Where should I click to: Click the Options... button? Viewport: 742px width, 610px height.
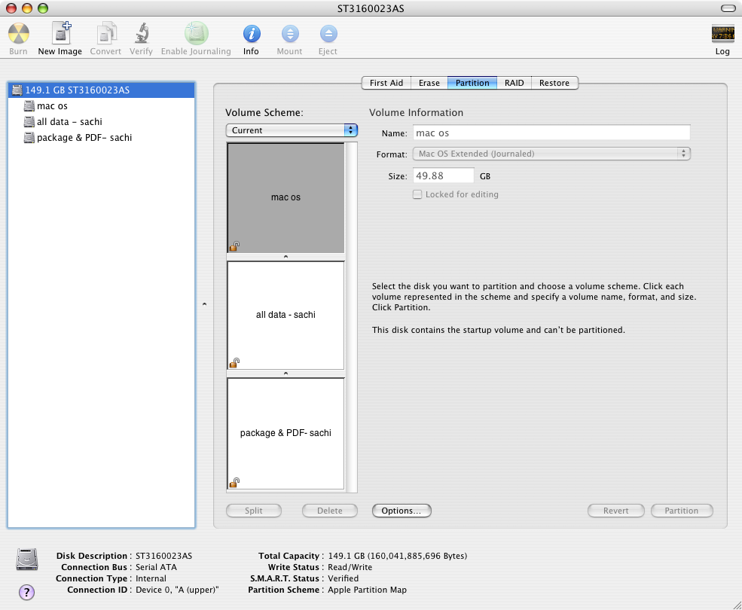[x=402, y=511]
